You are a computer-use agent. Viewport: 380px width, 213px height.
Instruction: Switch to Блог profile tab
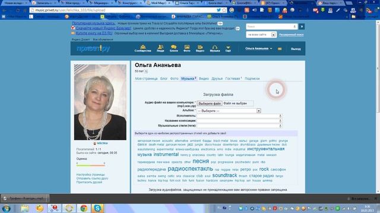[x=164, y=79]
